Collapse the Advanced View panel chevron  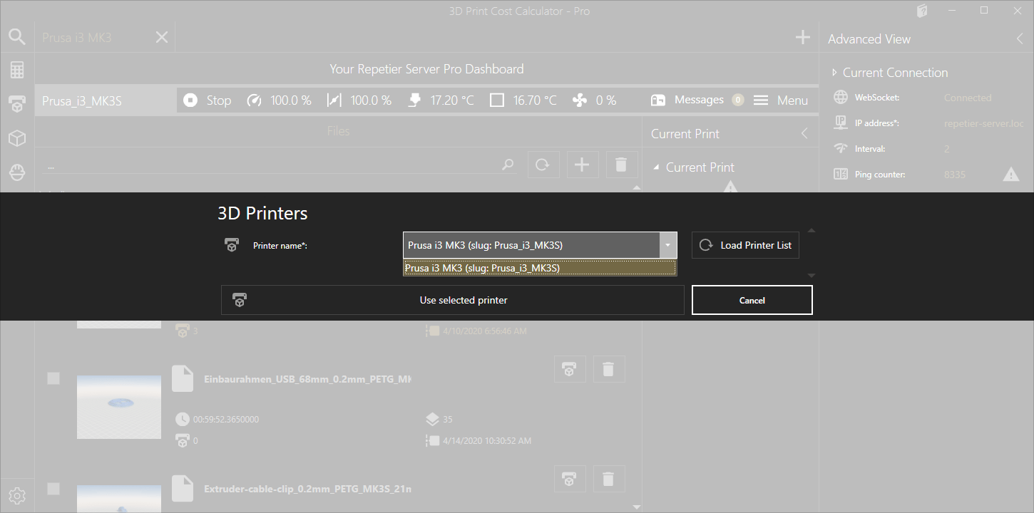point(1020,39)
